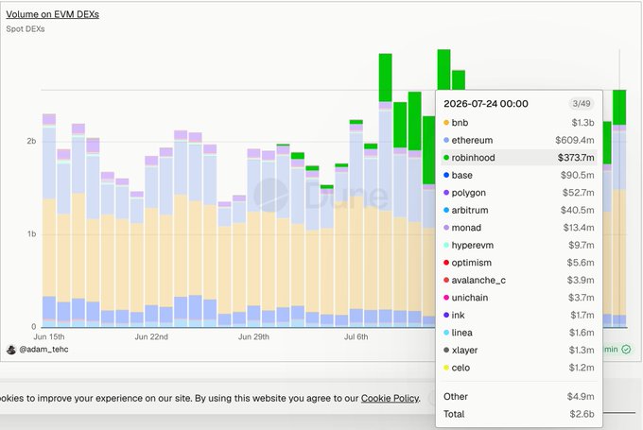Click the 1b y-axis label
The height and width of the screenshot is (430, 643).
(x=31, y=234)
